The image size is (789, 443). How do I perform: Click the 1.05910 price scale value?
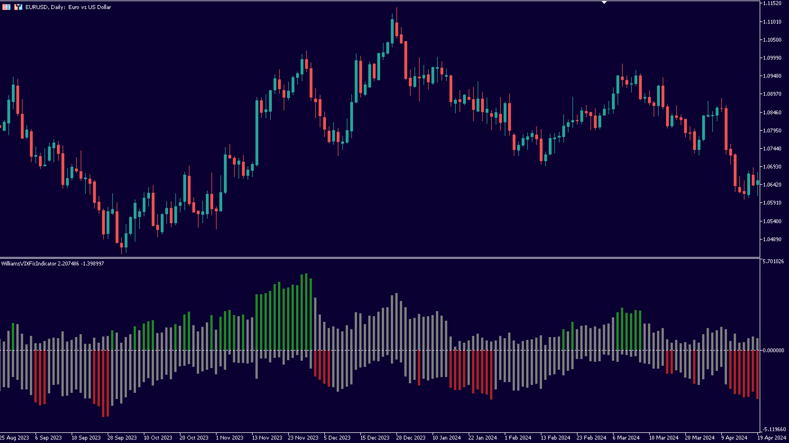coord(771,202)
